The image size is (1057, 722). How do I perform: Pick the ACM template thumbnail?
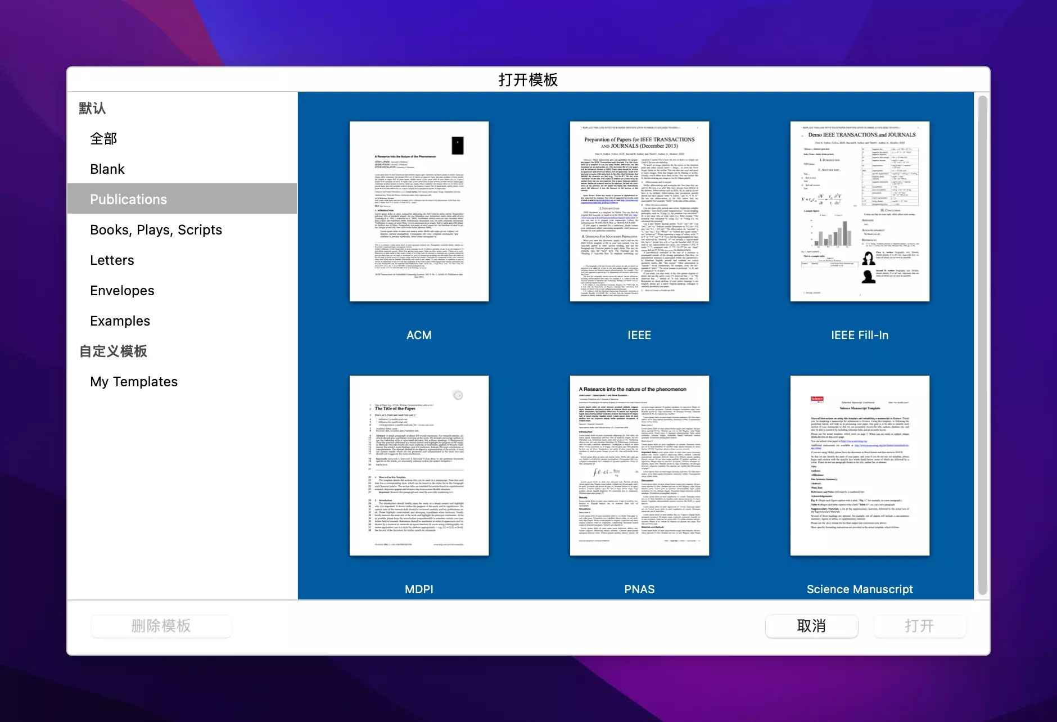point(419,211)
